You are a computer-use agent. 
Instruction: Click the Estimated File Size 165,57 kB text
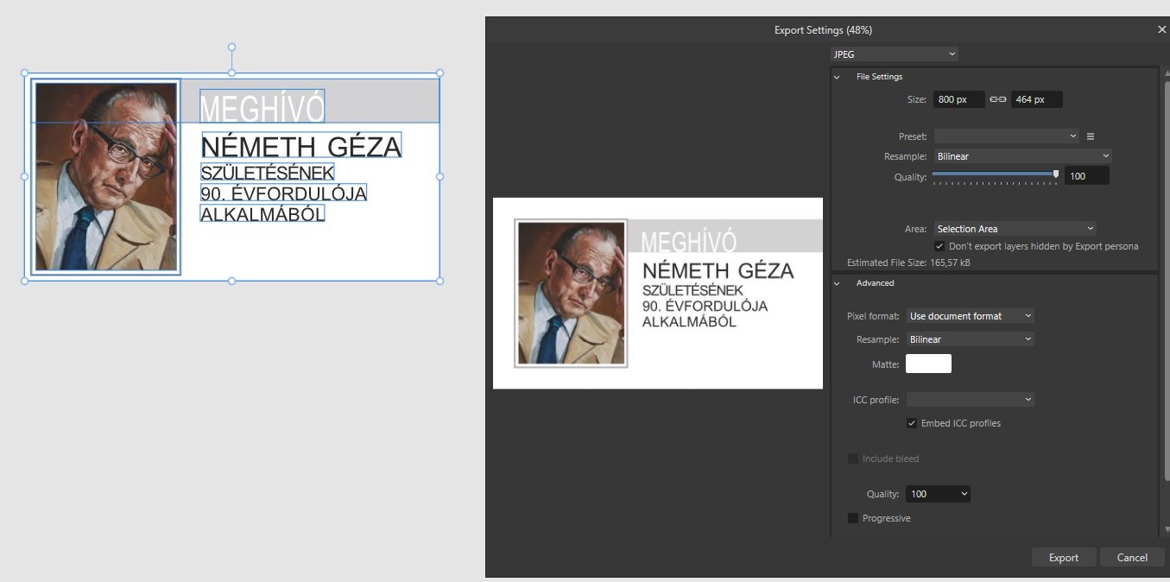(x=908, y=263)
